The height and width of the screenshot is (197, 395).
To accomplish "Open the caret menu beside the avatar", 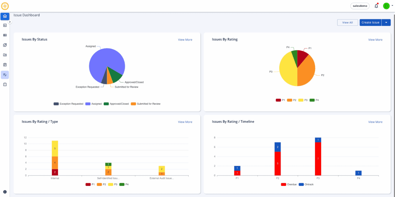I will 392,5.
